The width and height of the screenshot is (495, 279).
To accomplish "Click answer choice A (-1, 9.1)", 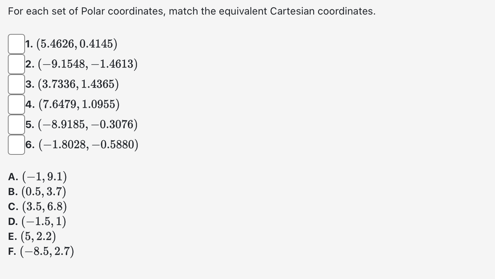I will 37,176.
